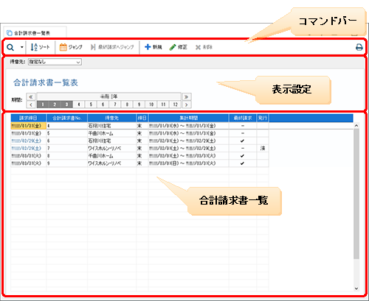The image size is (369, 301).
Task: Toggle month 12 in period selector
Action: [175, 105]
